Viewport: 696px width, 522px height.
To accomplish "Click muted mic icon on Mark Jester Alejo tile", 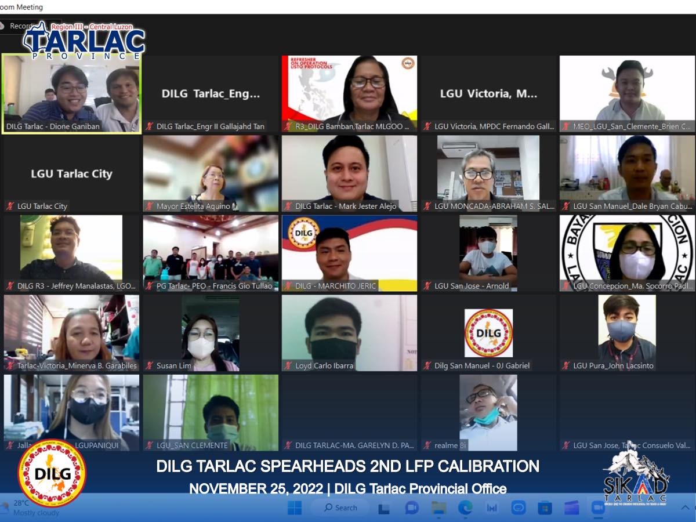I will [x=288, y=206].
